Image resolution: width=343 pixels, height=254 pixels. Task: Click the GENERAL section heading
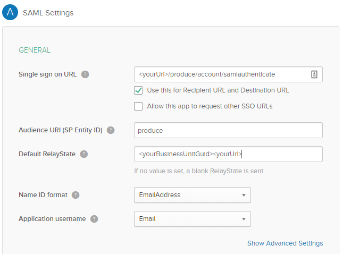coord(35,50)
